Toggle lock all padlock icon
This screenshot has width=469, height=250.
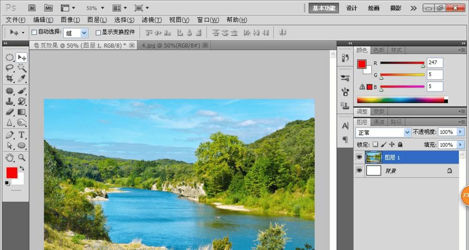tap(400, 144)
